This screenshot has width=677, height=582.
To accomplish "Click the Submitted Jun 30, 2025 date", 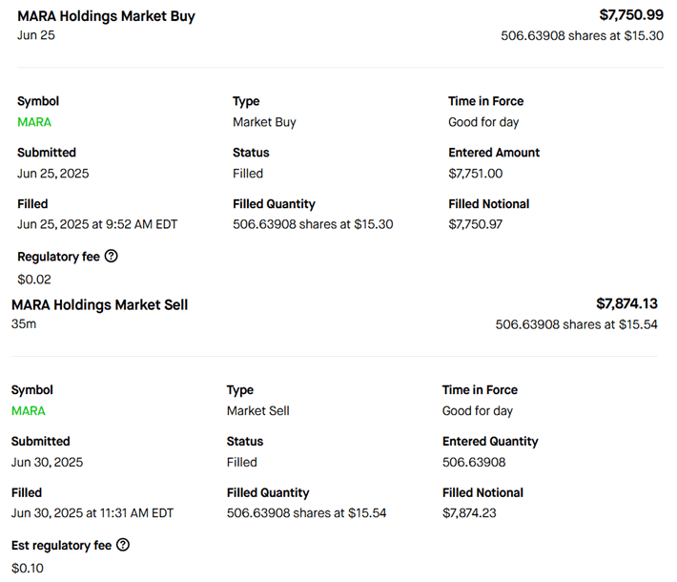I will (47, 463).
